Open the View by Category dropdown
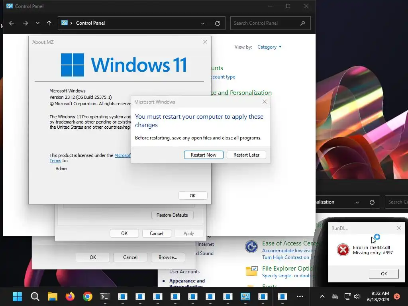The image size is (408, 306). coord(269,47)
